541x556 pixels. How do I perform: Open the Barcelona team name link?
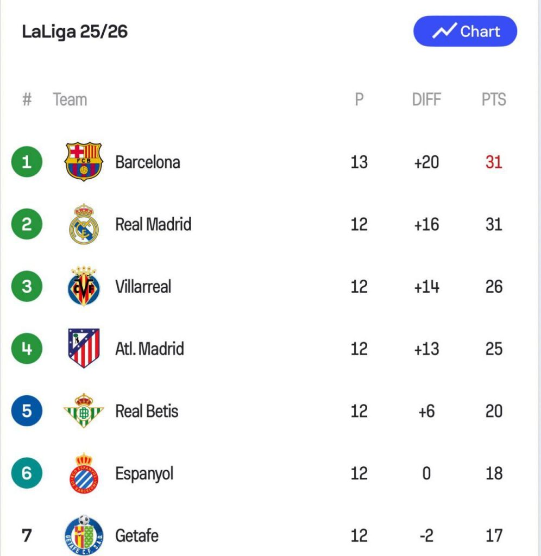point(147,162)
